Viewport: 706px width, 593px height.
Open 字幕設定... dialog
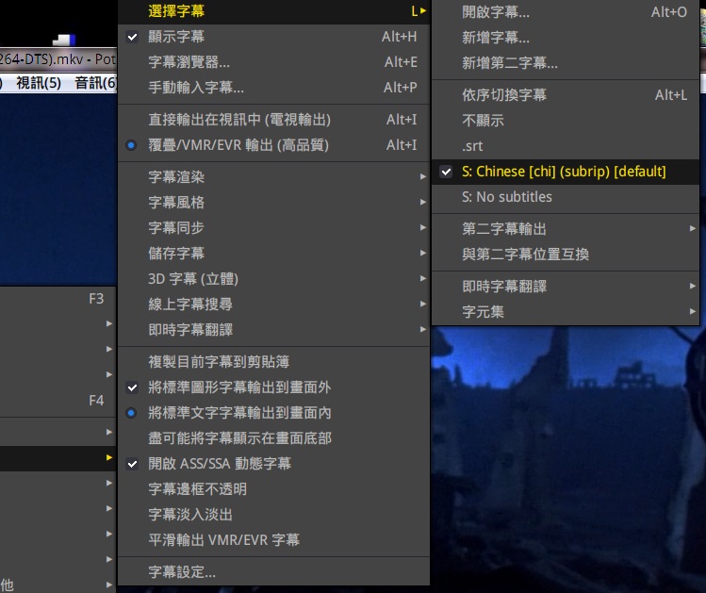[x=273, y=572]
